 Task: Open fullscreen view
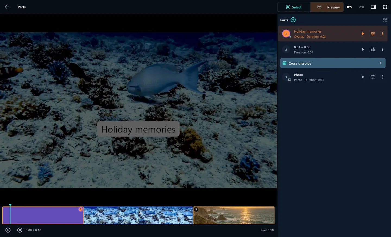point(385,7)
